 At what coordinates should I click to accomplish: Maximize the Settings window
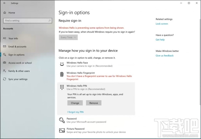(189, 3)
